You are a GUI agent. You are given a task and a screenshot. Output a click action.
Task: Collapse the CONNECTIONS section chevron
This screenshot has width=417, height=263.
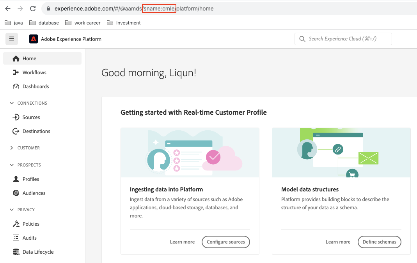click(11, 103)
